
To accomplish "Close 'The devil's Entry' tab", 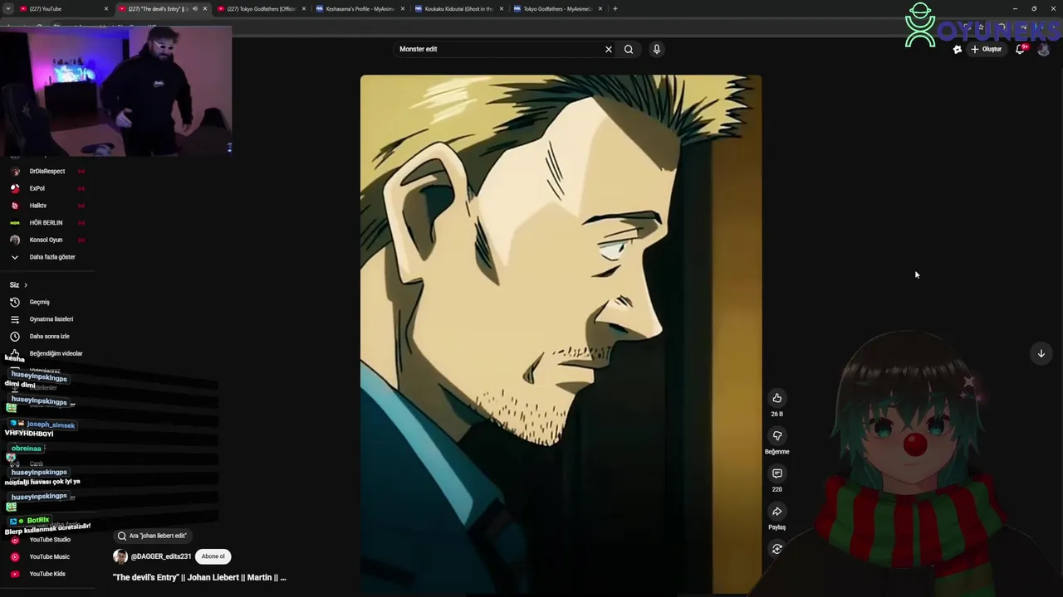I will 205,8.
